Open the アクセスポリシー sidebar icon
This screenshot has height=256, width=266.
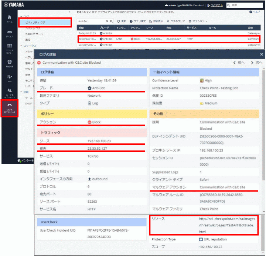point(9,48)
